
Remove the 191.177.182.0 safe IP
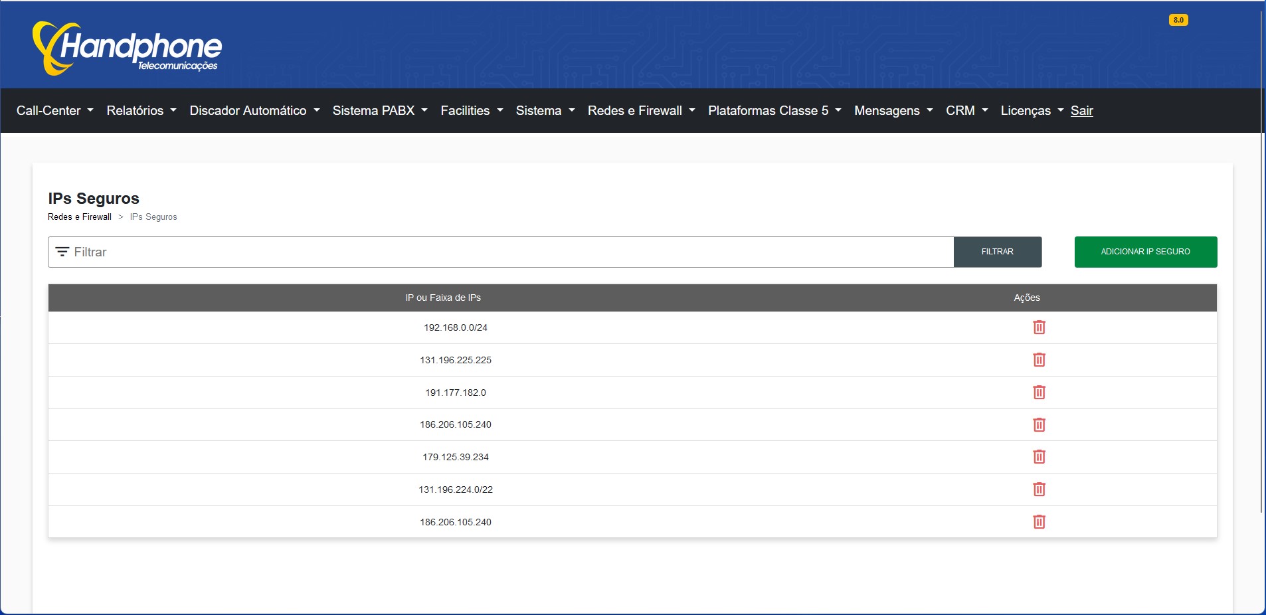click(1039, 393)
